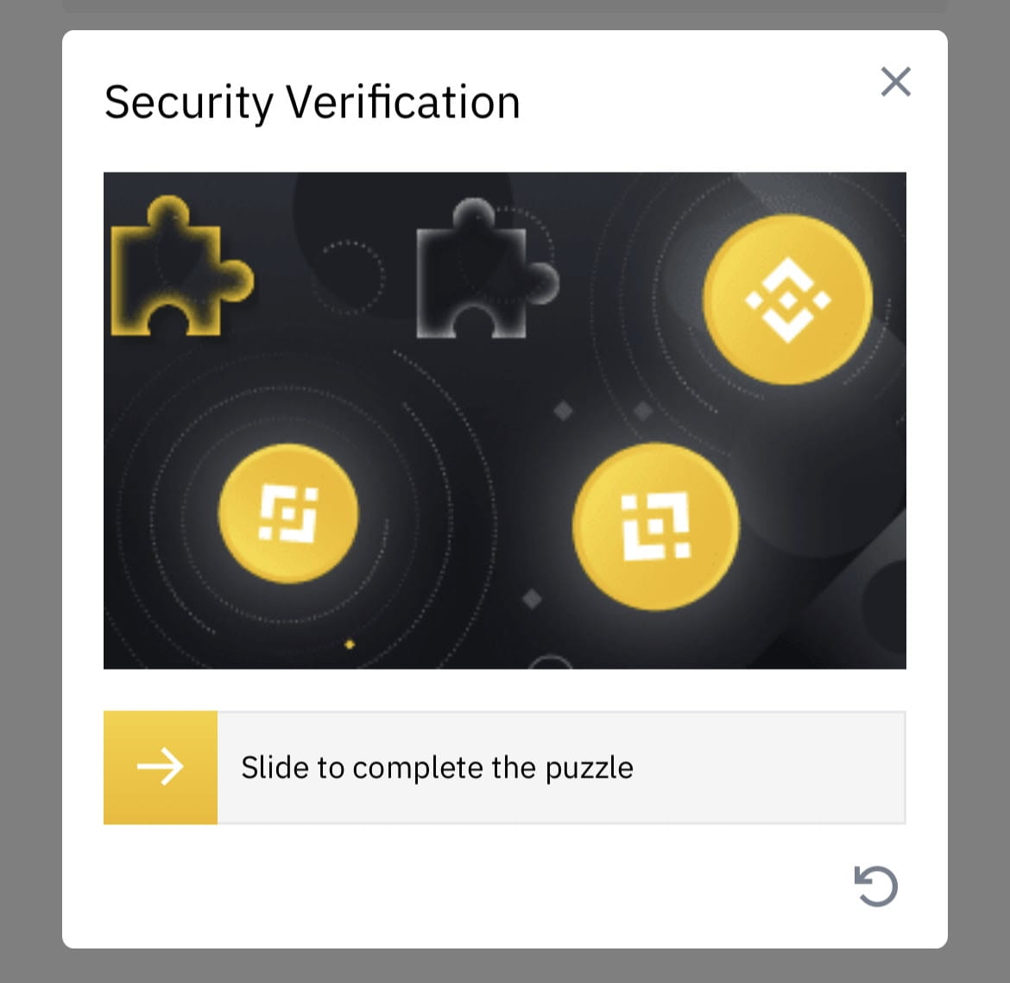The width and height of the screenshot is (1010, 983).
Task: Click the half-circle outline at image bottom edge
Action: (x=550, y=663)
